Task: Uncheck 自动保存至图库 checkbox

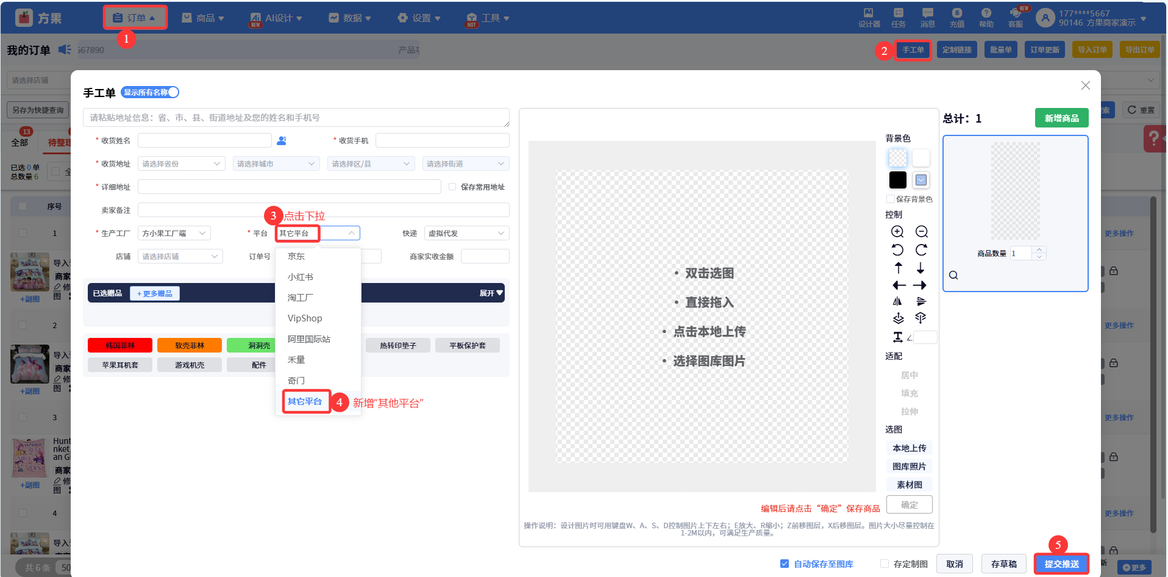Action: [x=785, y=564]
